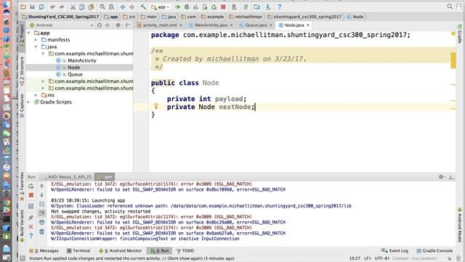The image size is (465, 262).
Task: Select the Node breadcrumb at path end
Action: coord(355,17)
